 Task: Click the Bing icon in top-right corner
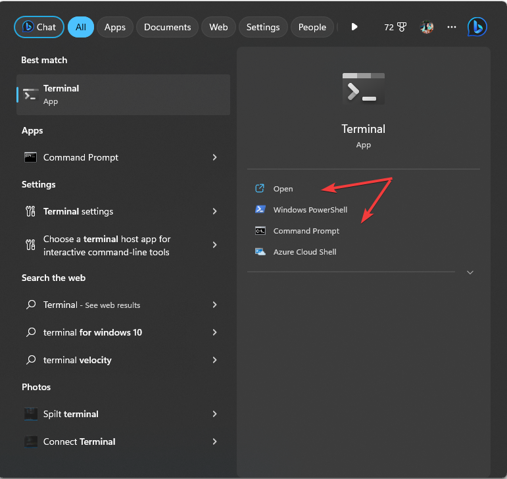(477, 27)
